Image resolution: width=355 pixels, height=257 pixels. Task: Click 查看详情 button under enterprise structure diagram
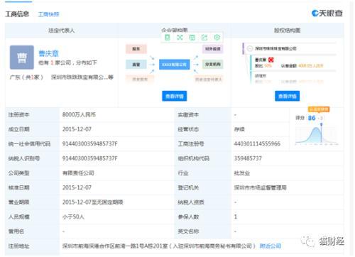pyautogui.click(x=175, y=96)
